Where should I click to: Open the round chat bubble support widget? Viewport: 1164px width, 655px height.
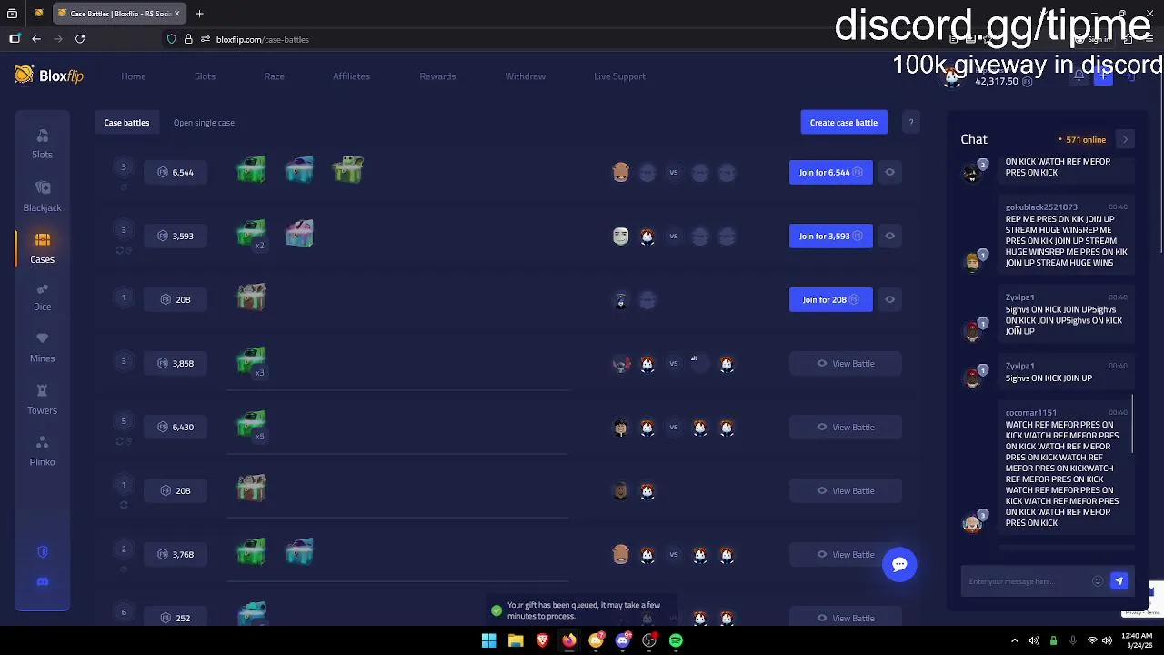coord(899,564)
